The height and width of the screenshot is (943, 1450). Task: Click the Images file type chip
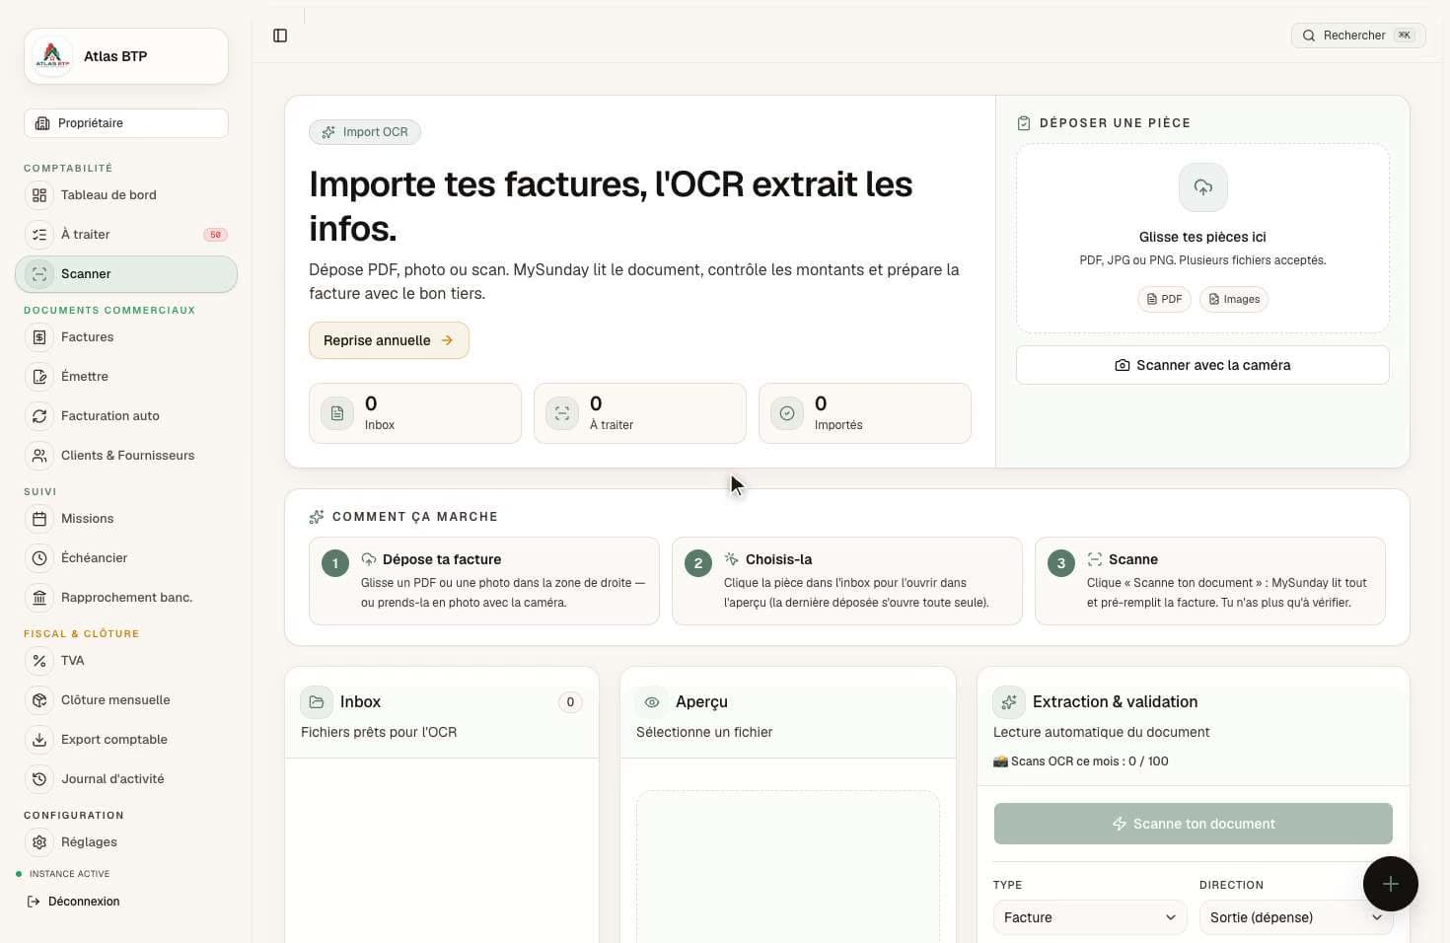[1234, 299]
